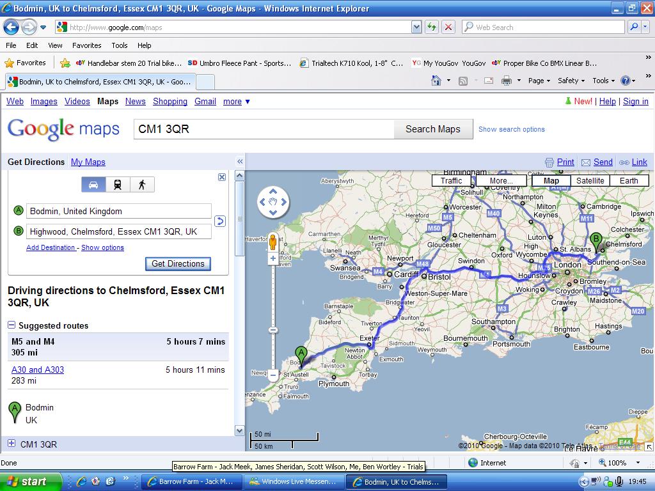Screen dimensions: 655x491
Task: Click marker B on the map
Action: point(596,242)
